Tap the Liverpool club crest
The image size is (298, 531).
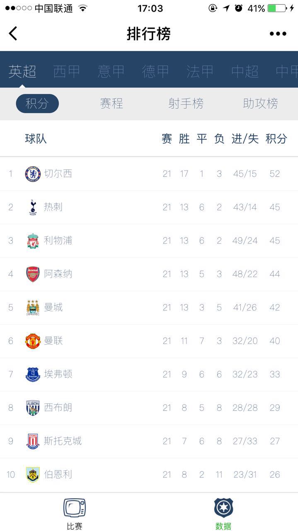point(33,241)
